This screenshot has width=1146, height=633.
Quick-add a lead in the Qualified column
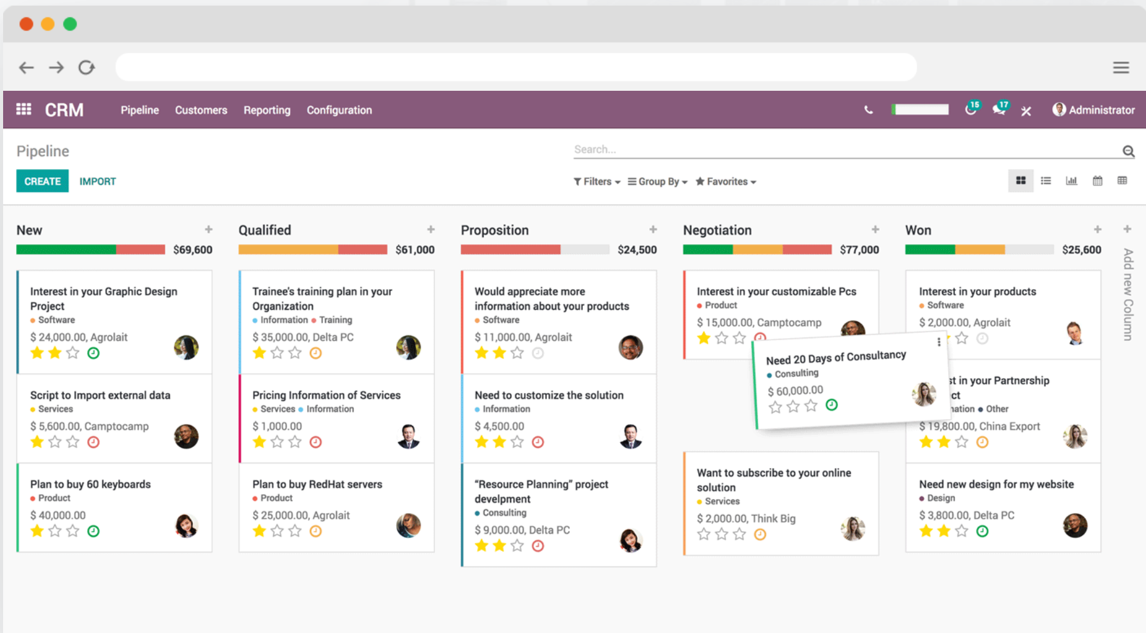click(x=431, y=229)
